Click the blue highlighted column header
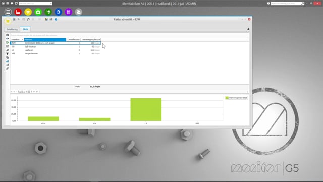323x182 pixels. pyautogui.click(x=45, y=40)
